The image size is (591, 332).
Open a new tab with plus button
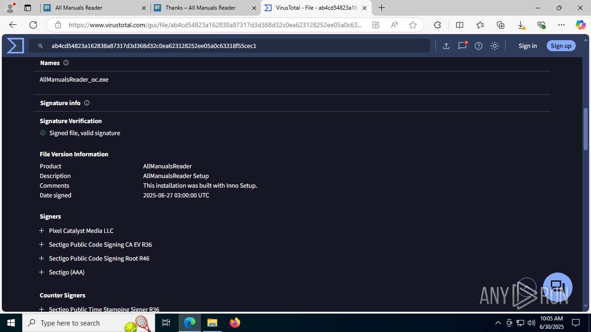(x=381, y=8)
